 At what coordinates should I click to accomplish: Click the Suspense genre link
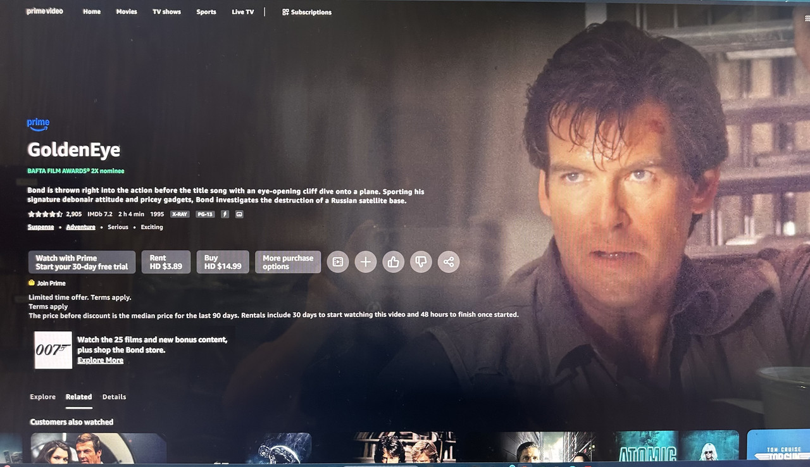[x=40, y=227]
